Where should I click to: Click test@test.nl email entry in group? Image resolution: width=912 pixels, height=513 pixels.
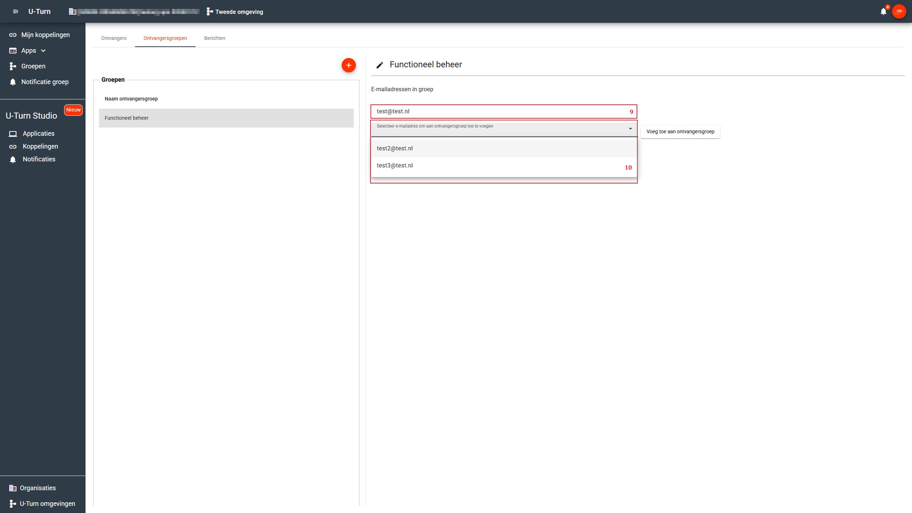[393, 112]
